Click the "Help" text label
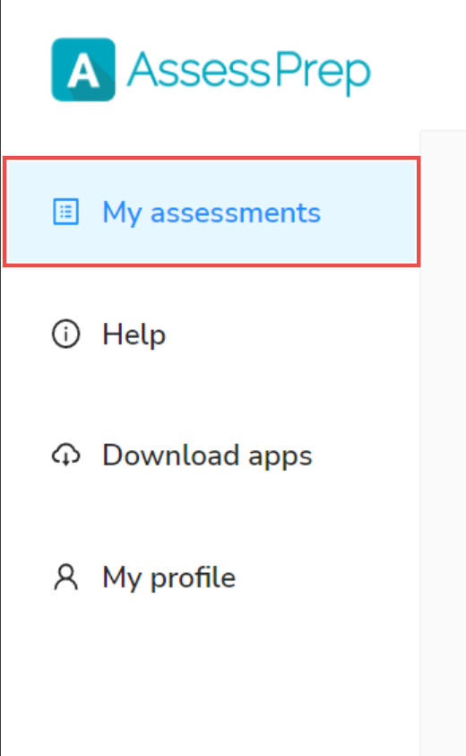 (134, 335)
